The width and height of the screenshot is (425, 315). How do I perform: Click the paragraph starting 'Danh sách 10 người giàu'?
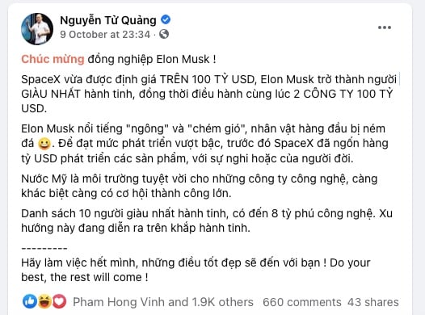[207, 220]
